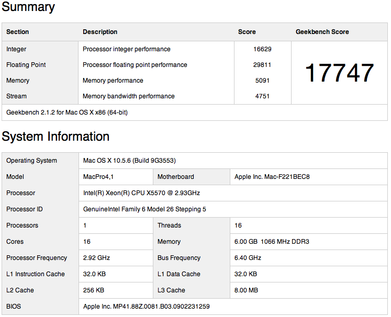This screenshot has height=317, width=391.
Task: Click the Floating Point section label
Action: pyautogui.click(x=26, y=65)
